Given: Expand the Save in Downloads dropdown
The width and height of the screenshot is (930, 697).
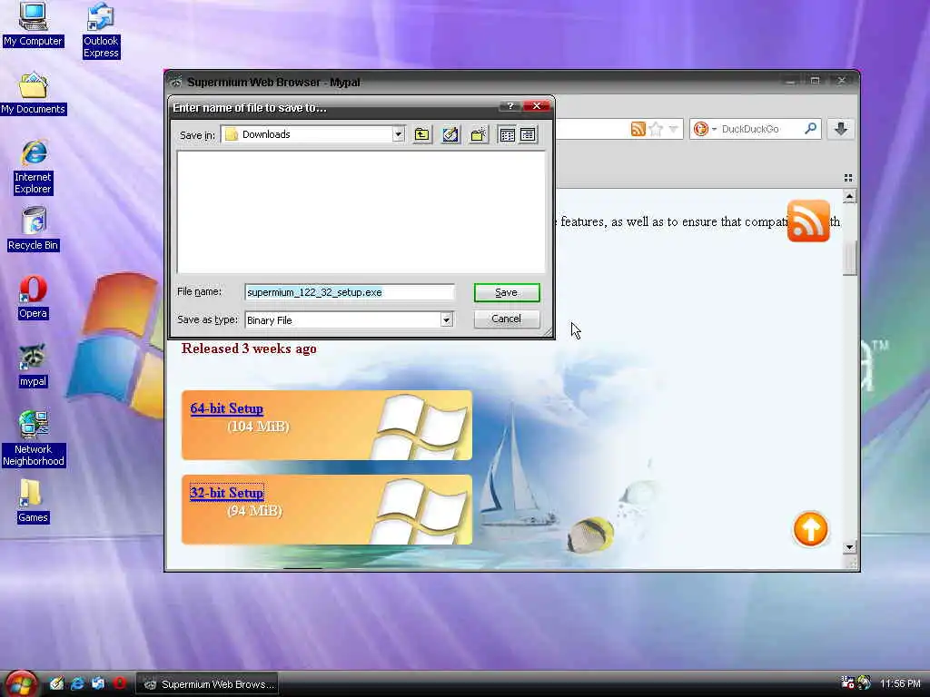Looking at the screenshot, I should (398, 134).
